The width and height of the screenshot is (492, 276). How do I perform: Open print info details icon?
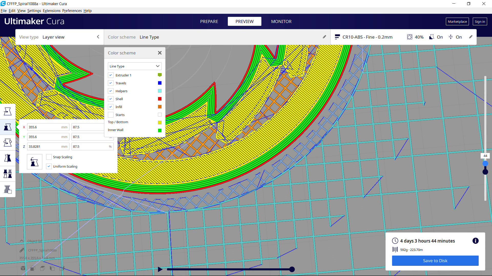click(x=475, y=241)
